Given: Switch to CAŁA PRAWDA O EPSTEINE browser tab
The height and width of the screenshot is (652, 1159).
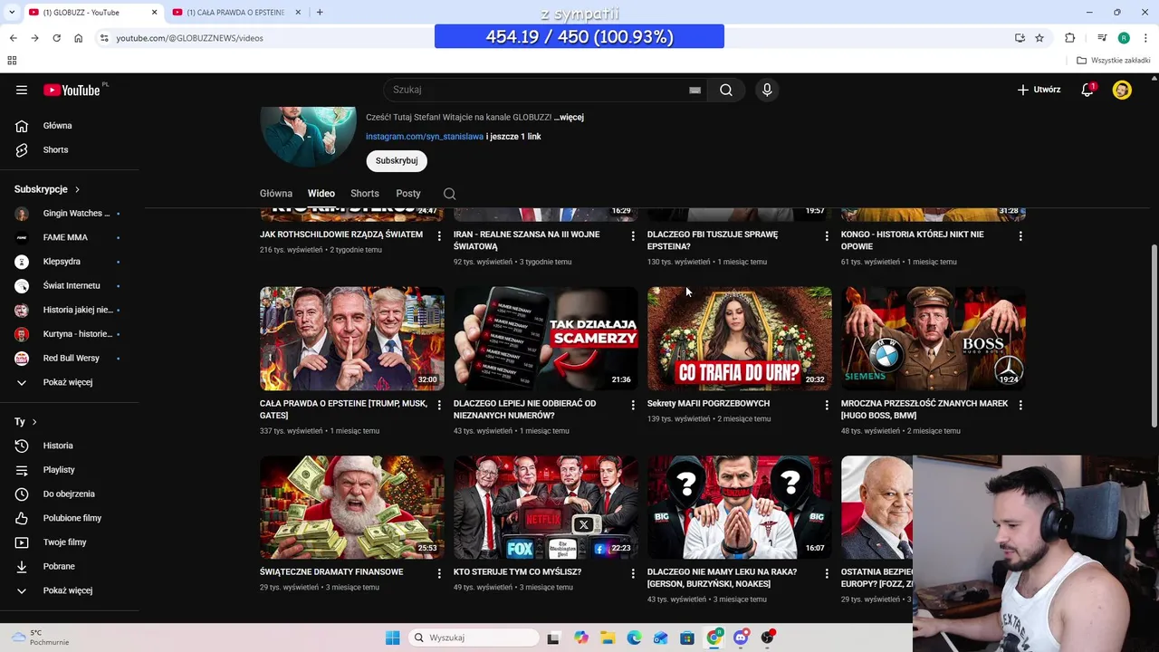Looking at the screenshot, I should click(235, 12).
